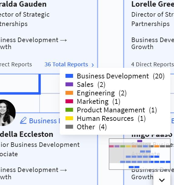Click the gray Other legend swatch
The image size is (174, 185).
pos(69,127)
